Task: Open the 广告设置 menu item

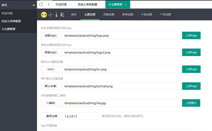Action: (165, 15)
